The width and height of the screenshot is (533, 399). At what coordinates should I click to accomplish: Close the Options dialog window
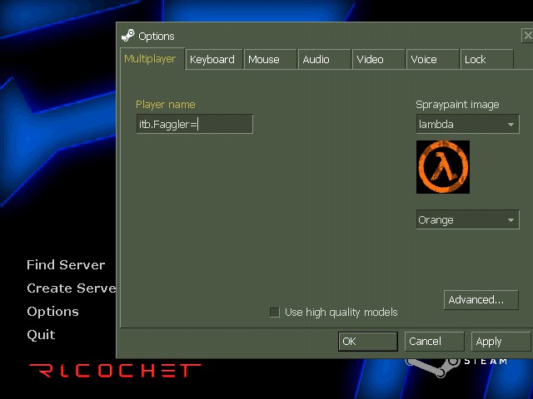click(527, 36)
